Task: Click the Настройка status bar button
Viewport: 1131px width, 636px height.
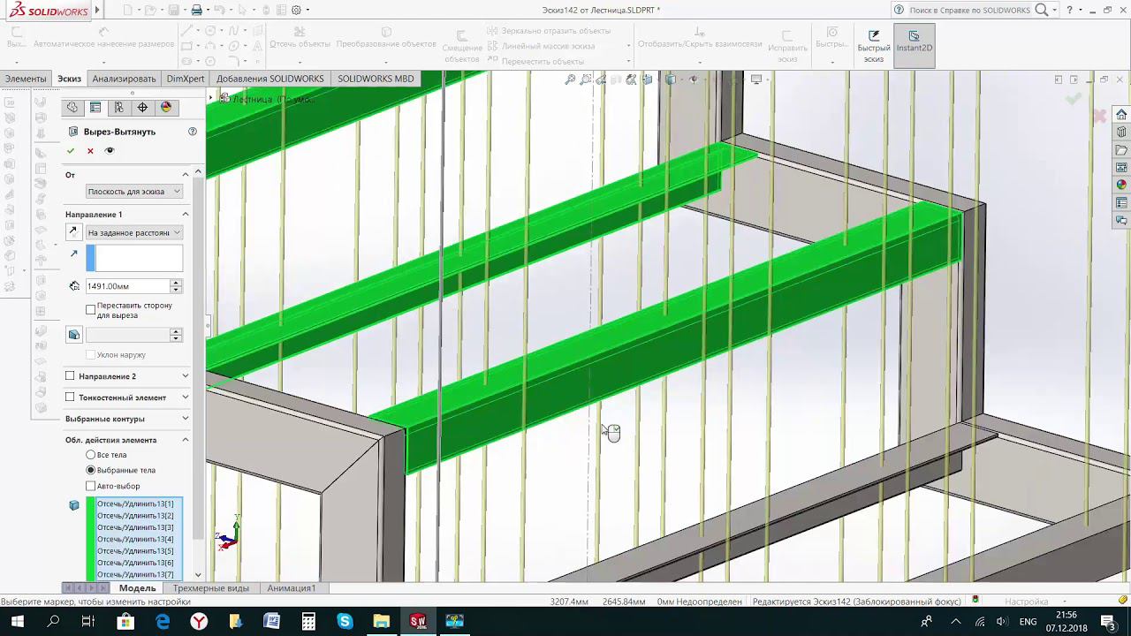Action: click(1026, 602)
